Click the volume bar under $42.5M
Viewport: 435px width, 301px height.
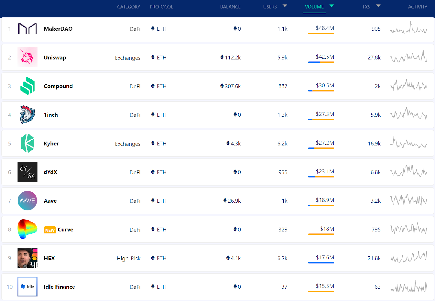click(x=321, y=62)
